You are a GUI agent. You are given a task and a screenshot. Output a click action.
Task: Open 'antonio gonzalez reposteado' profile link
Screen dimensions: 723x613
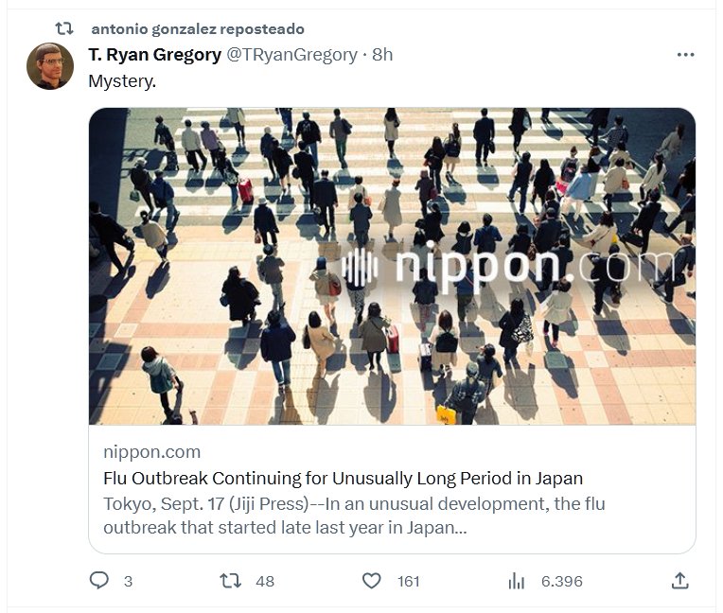[197, 29]
